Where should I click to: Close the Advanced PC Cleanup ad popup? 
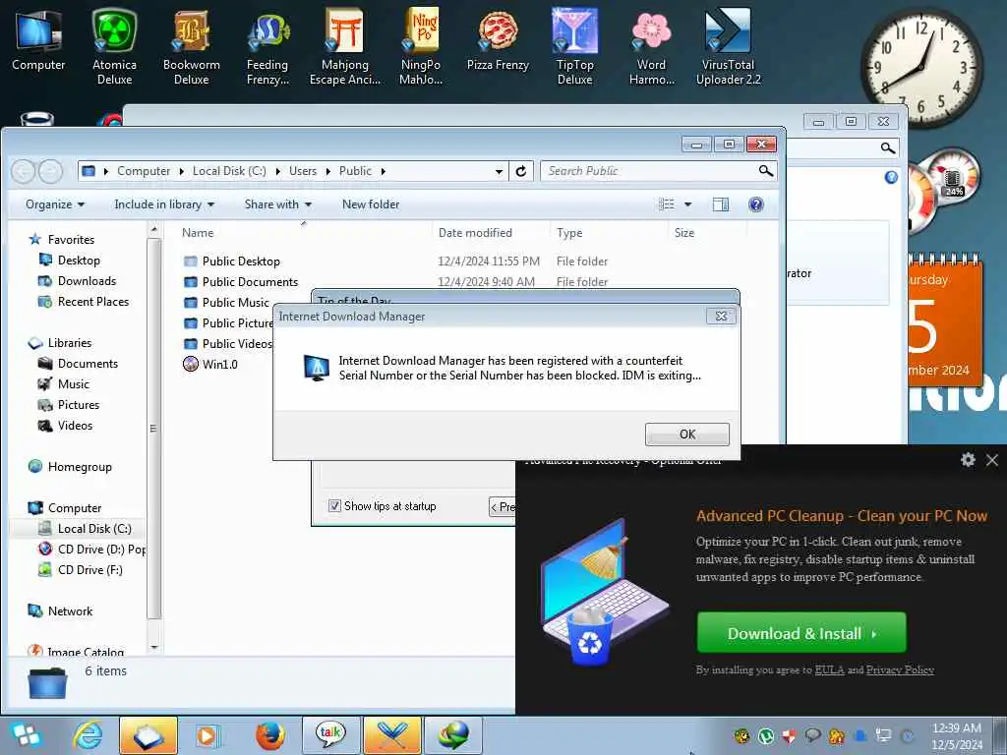point(992,460)
